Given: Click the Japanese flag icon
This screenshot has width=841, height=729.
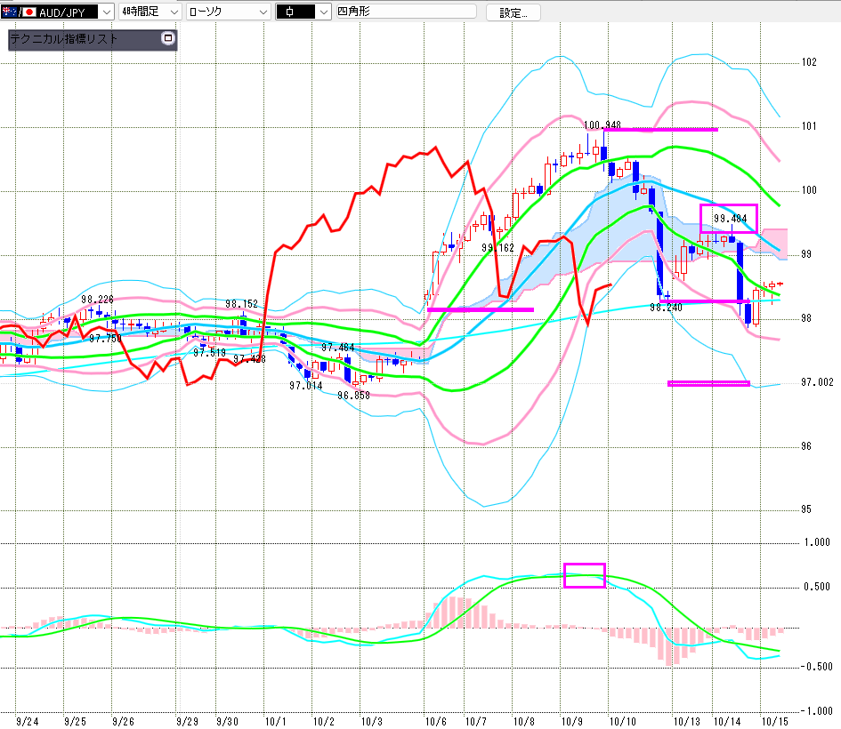Looking at the screenshot, I should pos(28,12).
